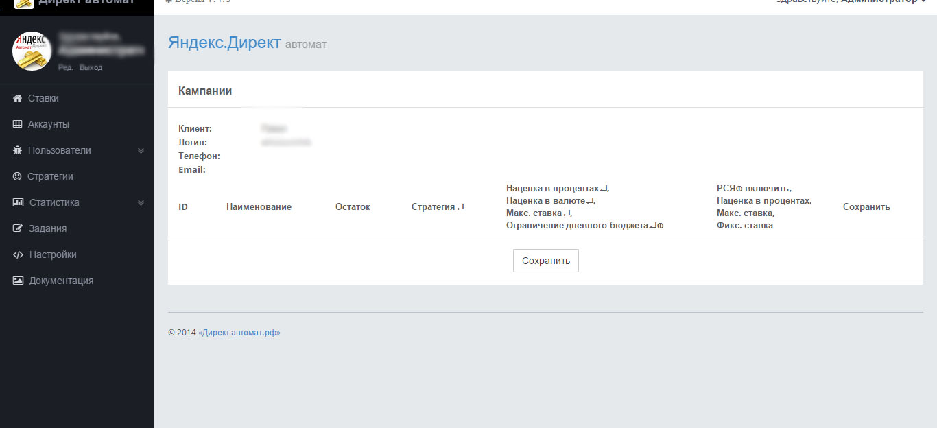Click the smiley icon next to Стратегии
The width and height of the screenshot is (937, 428).
tap(17, 176)
